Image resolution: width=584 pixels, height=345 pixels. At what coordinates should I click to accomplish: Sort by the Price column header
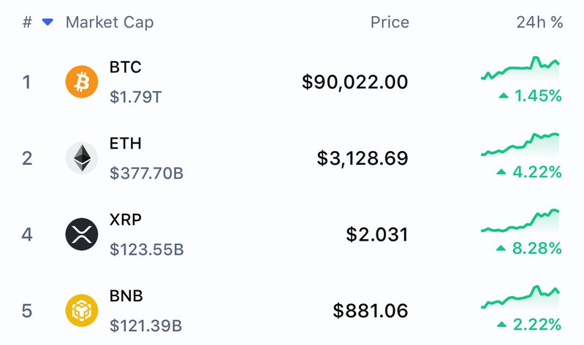click(389, 23)
